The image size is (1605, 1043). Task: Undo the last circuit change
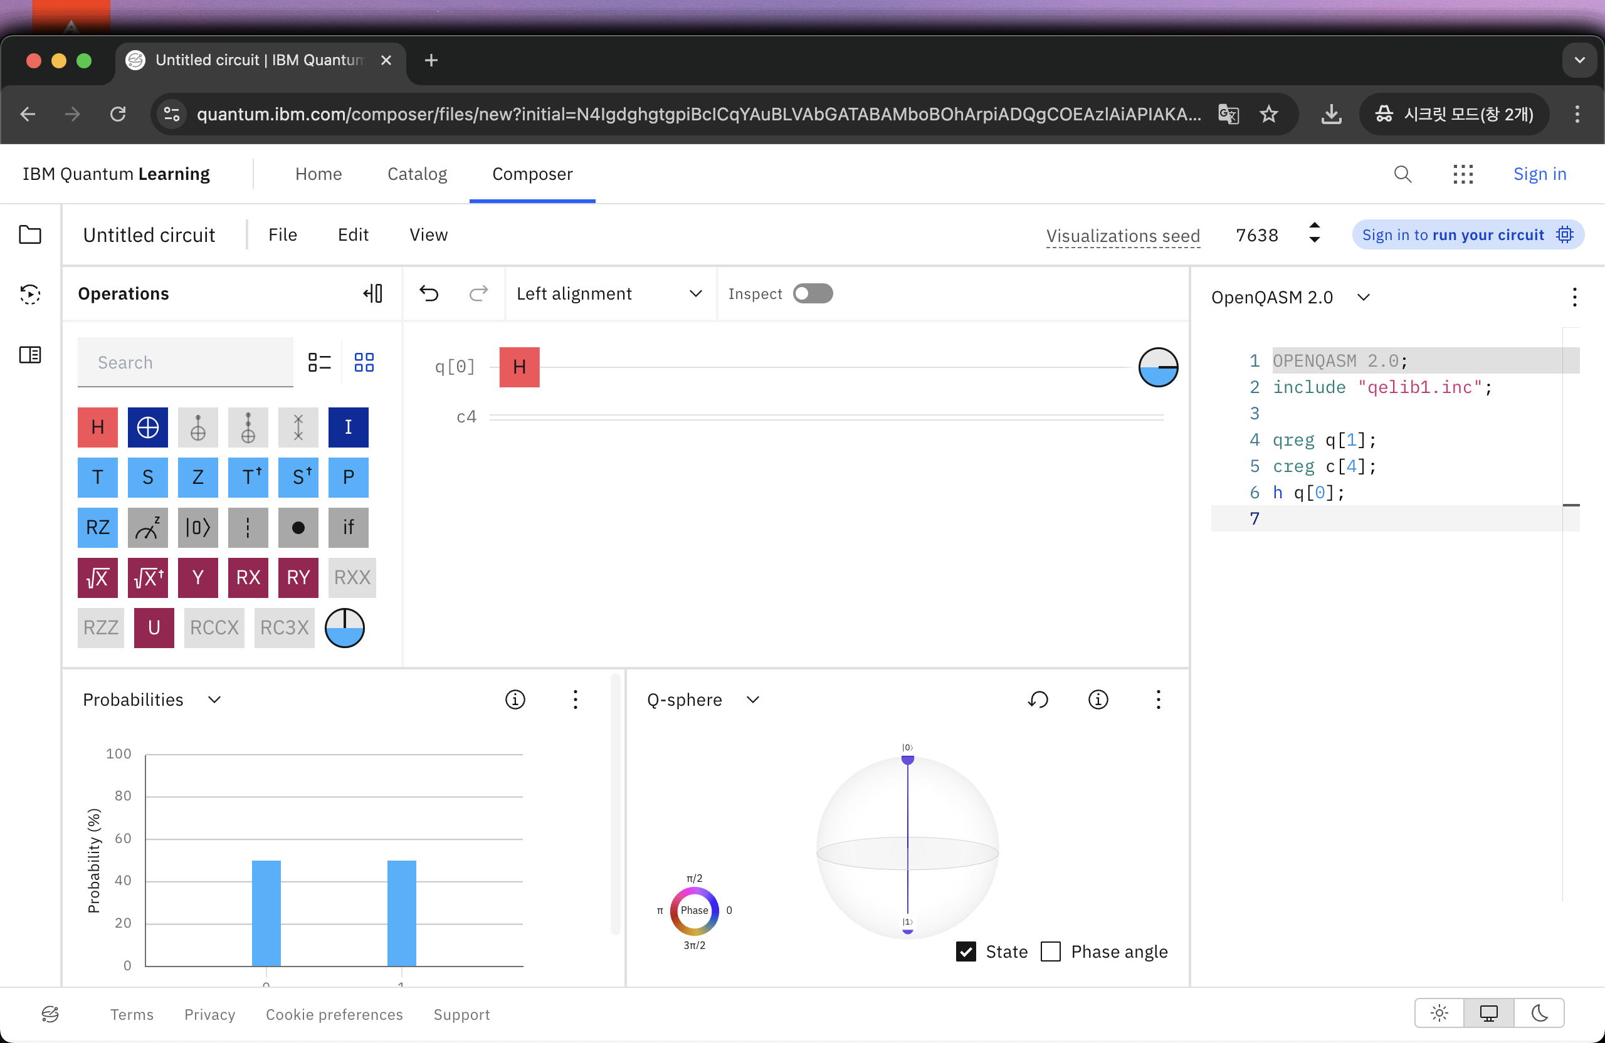[x=429, y=293]
